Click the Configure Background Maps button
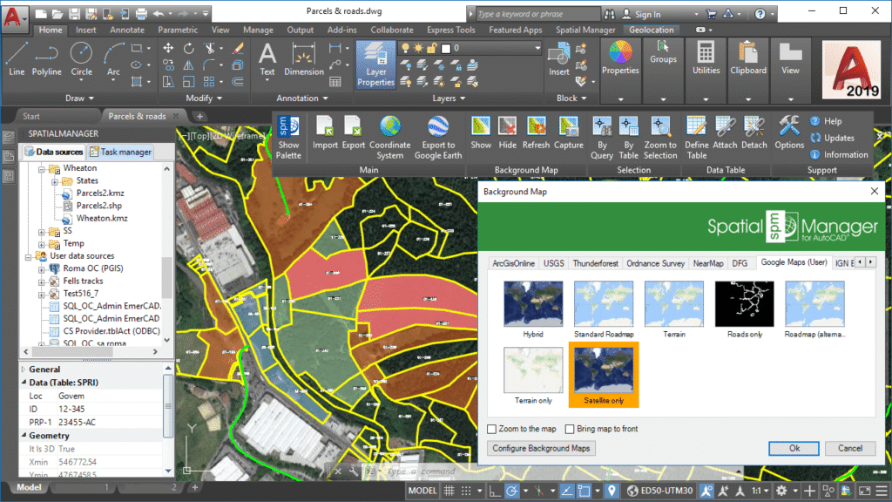This screenshot has width=892, height=502. 541,448
